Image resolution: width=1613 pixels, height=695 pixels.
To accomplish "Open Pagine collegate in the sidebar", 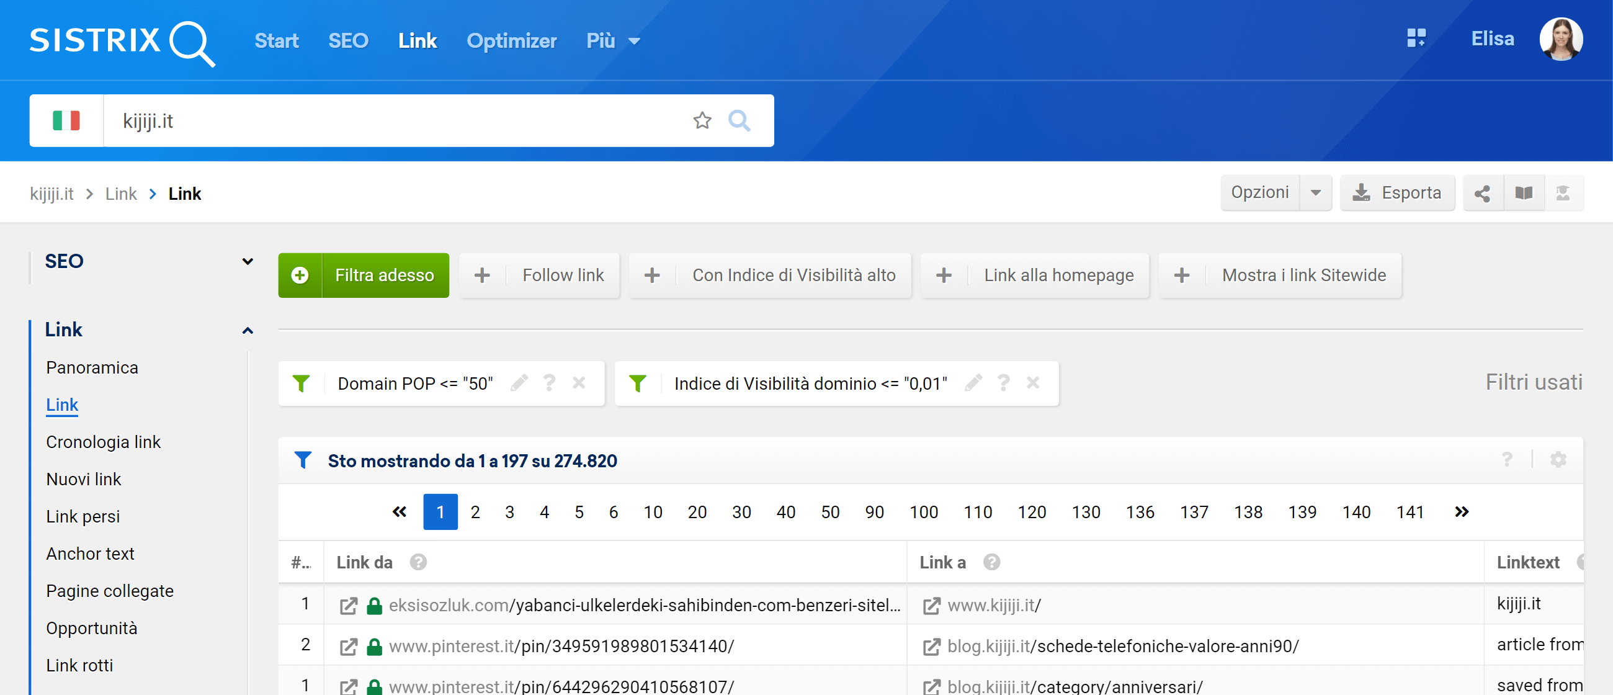I will point(110,591).
